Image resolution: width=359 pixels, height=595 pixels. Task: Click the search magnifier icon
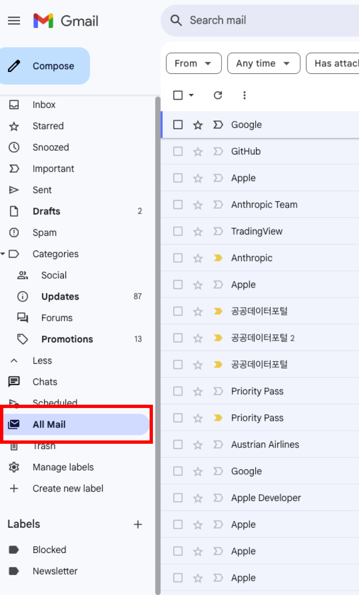pyautogui.click(x=176, y=20)
